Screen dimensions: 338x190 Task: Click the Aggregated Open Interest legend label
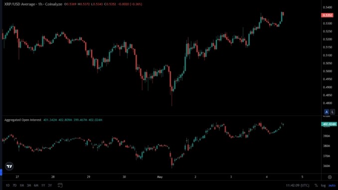tap(22, 120)
